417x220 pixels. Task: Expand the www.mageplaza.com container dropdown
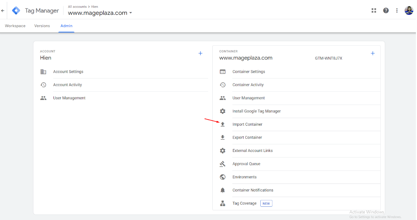click(x=131, y=13)
